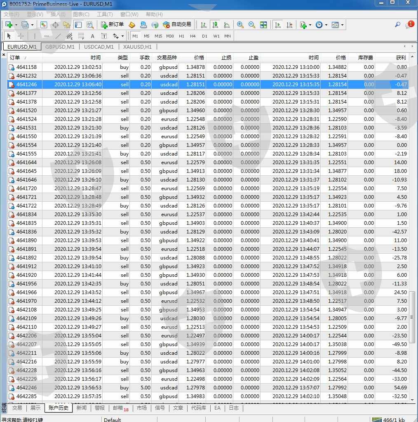Screen dimensions: 418x422
Task: Click the tile windows grid icon
Action: click(263, 25)
